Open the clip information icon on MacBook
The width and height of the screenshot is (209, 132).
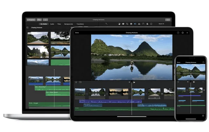tap(151, 24)
